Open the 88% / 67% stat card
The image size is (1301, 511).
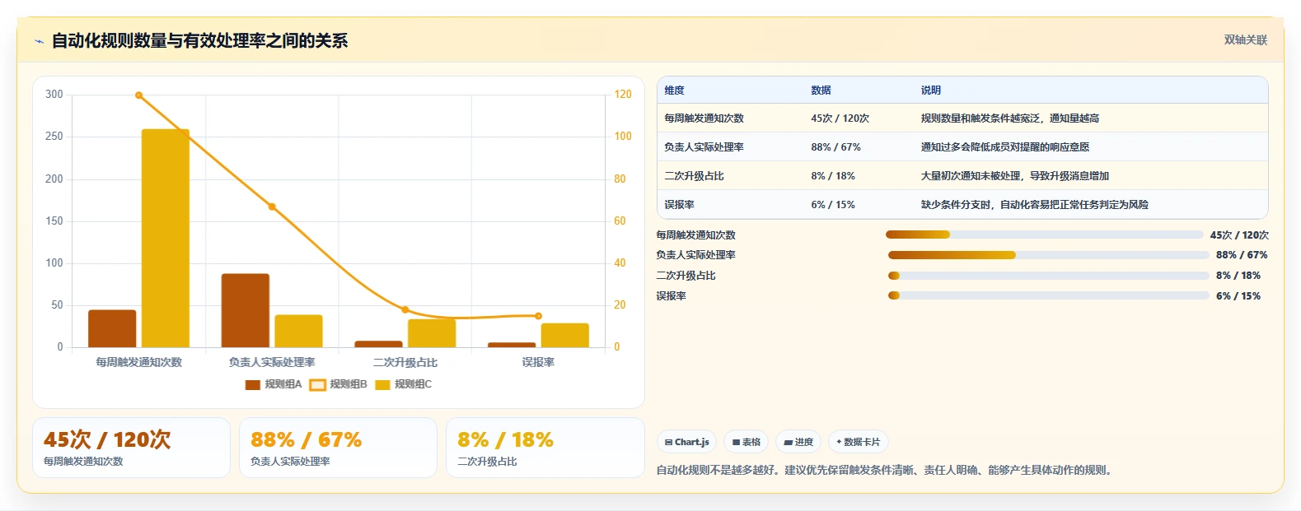click(x=338, y=448)
